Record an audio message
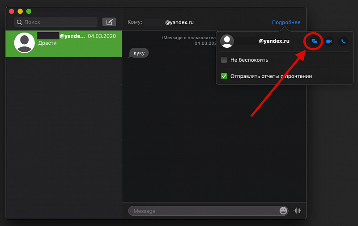Image resolution: width=358 pixels, height=226 pixels. click(297, 211)
